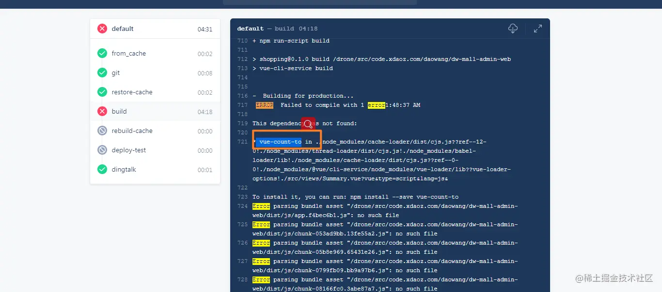Click line 726 Error chunk-05b8e969
Screen dimensions: 662x292
[x=385, y=248]
